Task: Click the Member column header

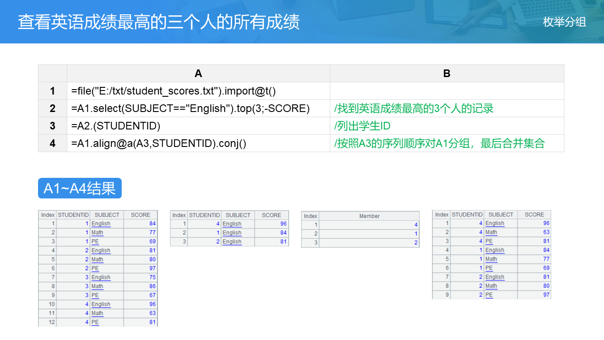Action: tap(369, 216)
